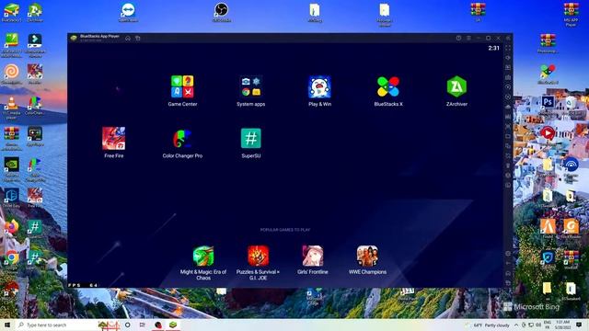This screenshot has height=331, width=589.
Task: Collapse the BlueStacks side toolbar
Action: click(508, 39)
